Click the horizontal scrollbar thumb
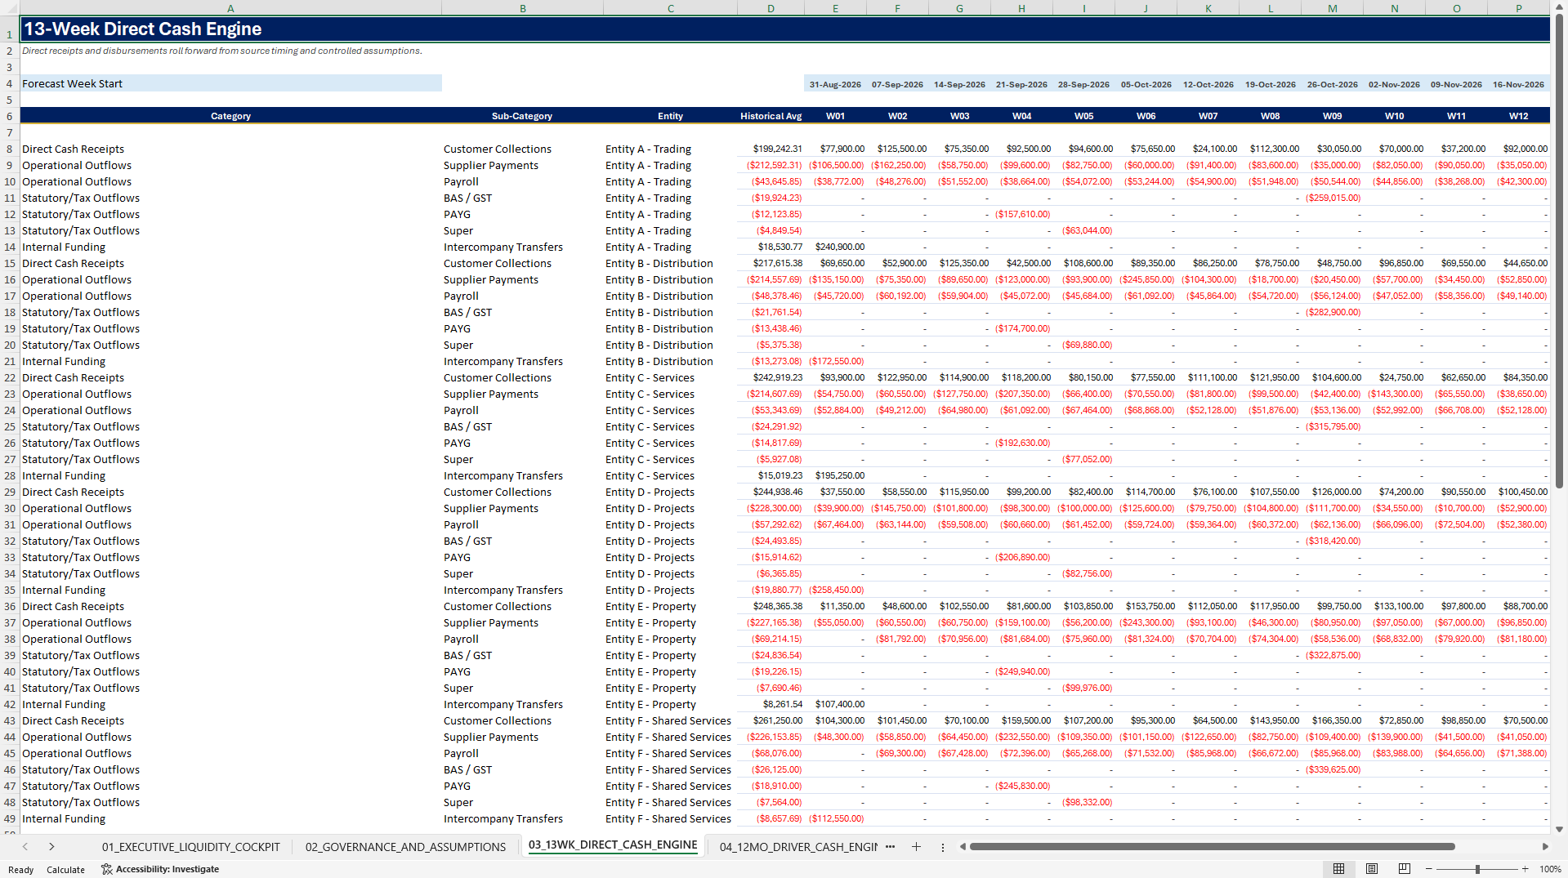 tap(1212, 847)
